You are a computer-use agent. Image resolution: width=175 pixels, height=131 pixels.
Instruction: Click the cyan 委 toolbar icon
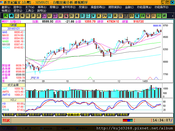[82, 16]
